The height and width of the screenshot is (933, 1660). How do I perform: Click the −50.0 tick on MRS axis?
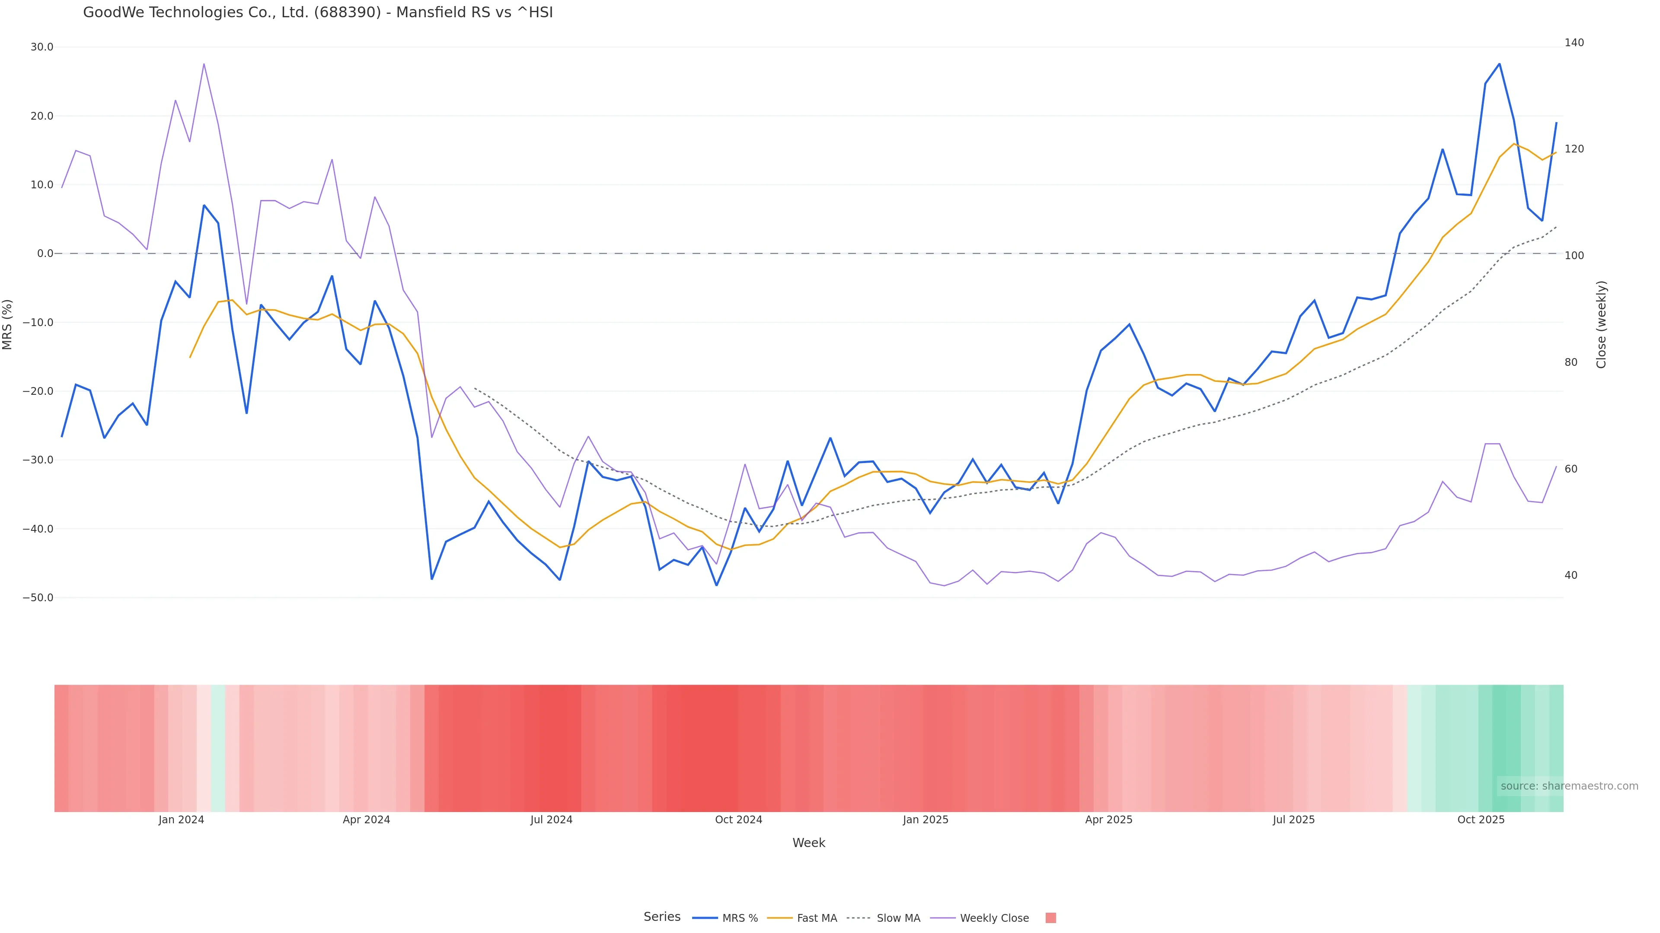(x=38, y=597)
